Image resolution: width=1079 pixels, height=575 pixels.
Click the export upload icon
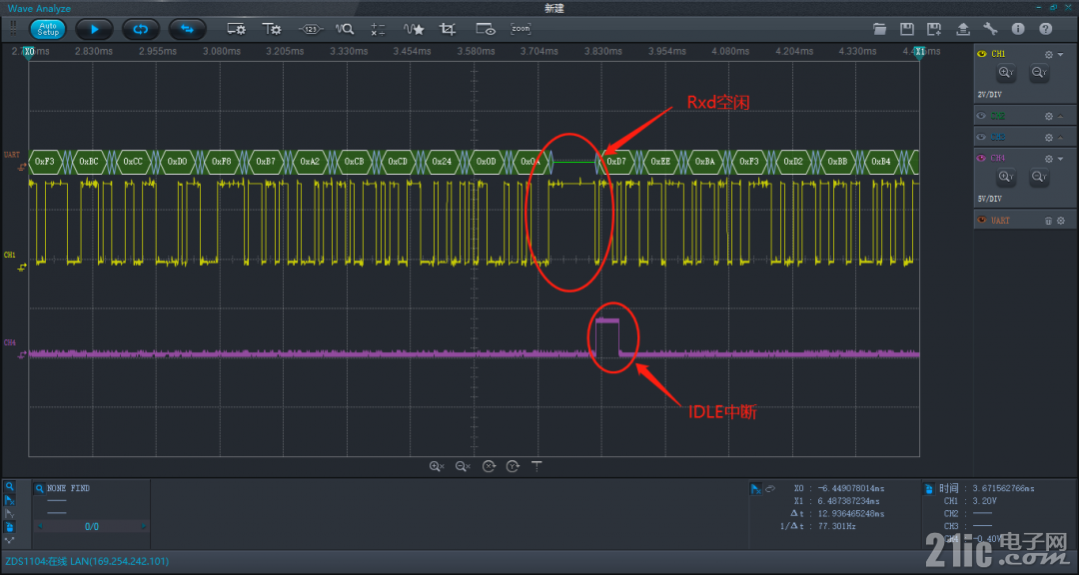(963, 29)
